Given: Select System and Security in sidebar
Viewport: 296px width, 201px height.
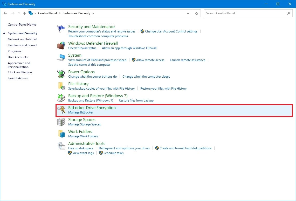Looking at the screenshot, I should point(22,33).
